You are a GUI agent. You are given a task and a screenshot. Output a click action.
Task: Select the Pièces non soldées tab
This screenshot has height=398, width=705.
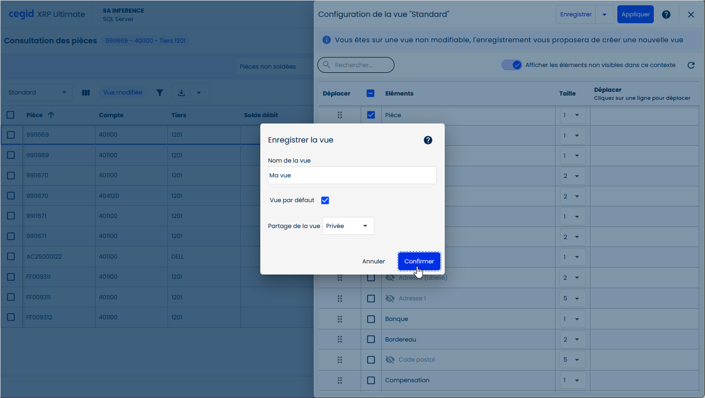point(268,67)
